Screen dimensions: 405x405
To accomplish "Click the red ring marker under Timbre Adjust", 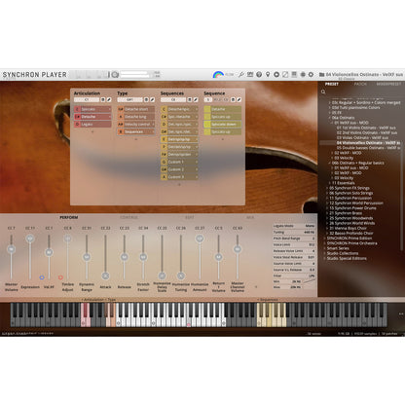I will point(60,277).
